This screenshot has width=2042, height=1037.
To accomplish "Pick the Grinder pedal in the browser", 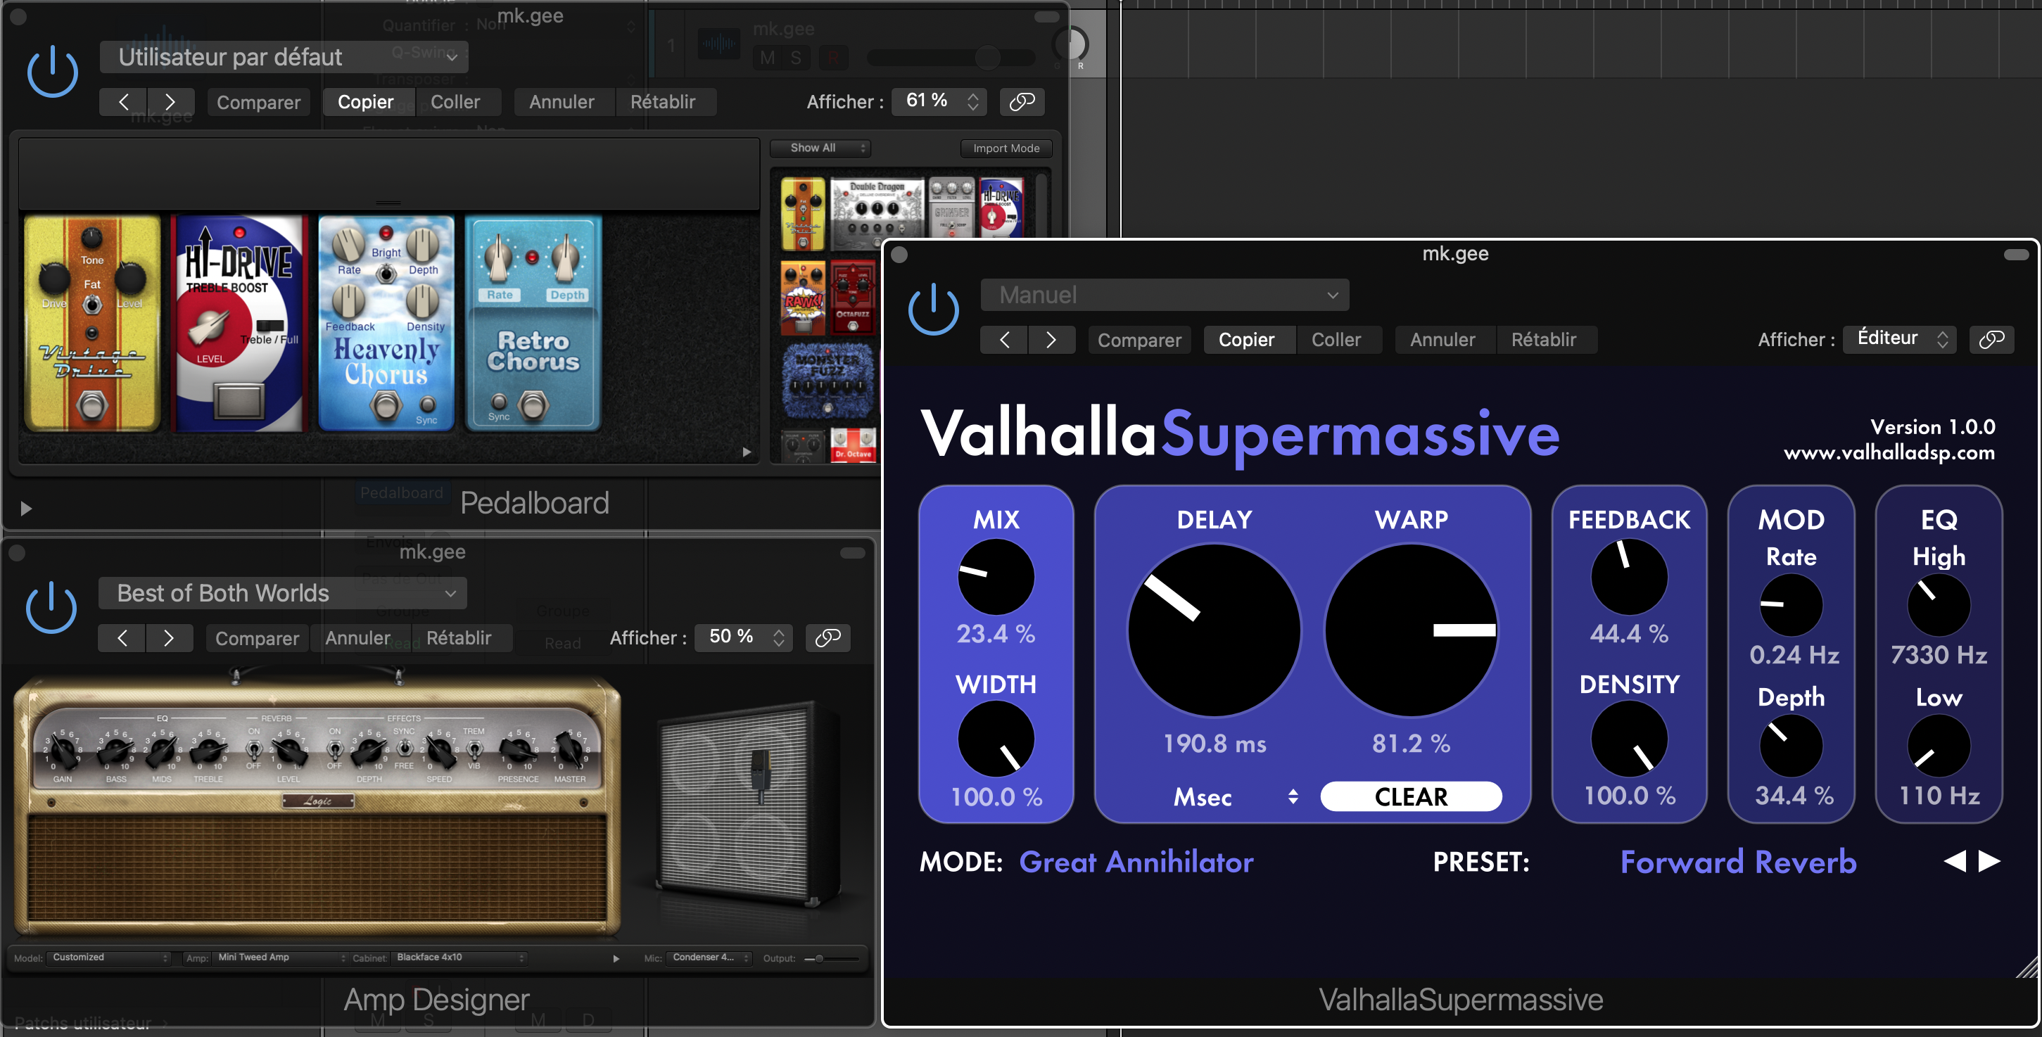I will [951, 208].
